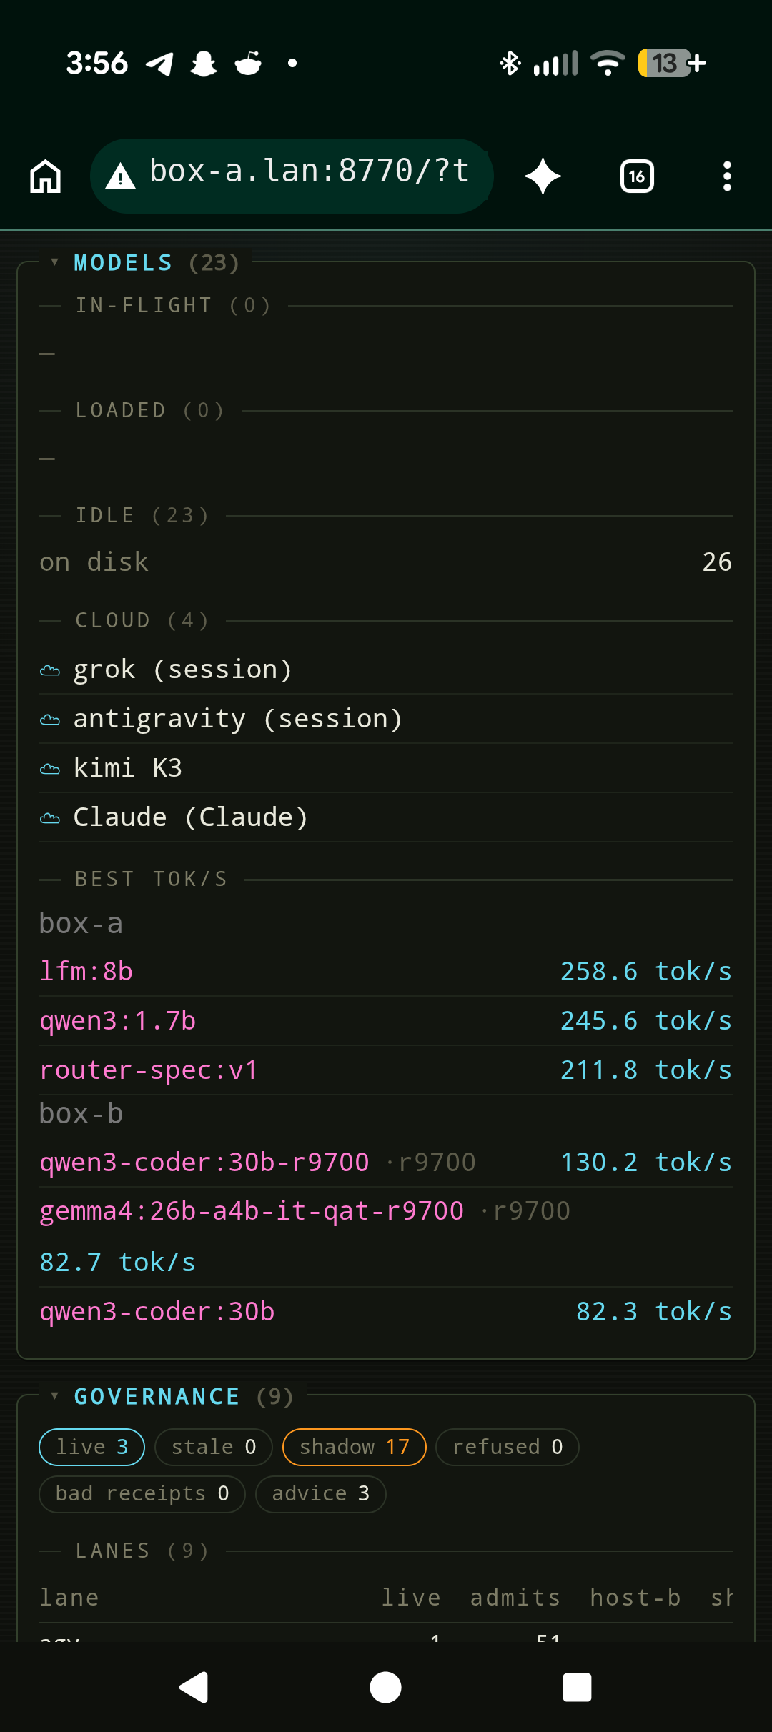Image resolution: width=772 pixels, height=1732 pixels.
Task: Select the Claude (Claude) row
Action: [386, 817]
